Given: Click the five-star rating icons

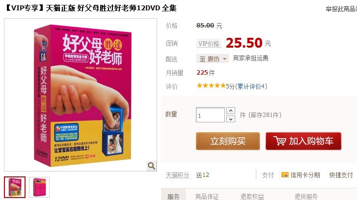Looking at the screenshot, I should pos(211,86).
